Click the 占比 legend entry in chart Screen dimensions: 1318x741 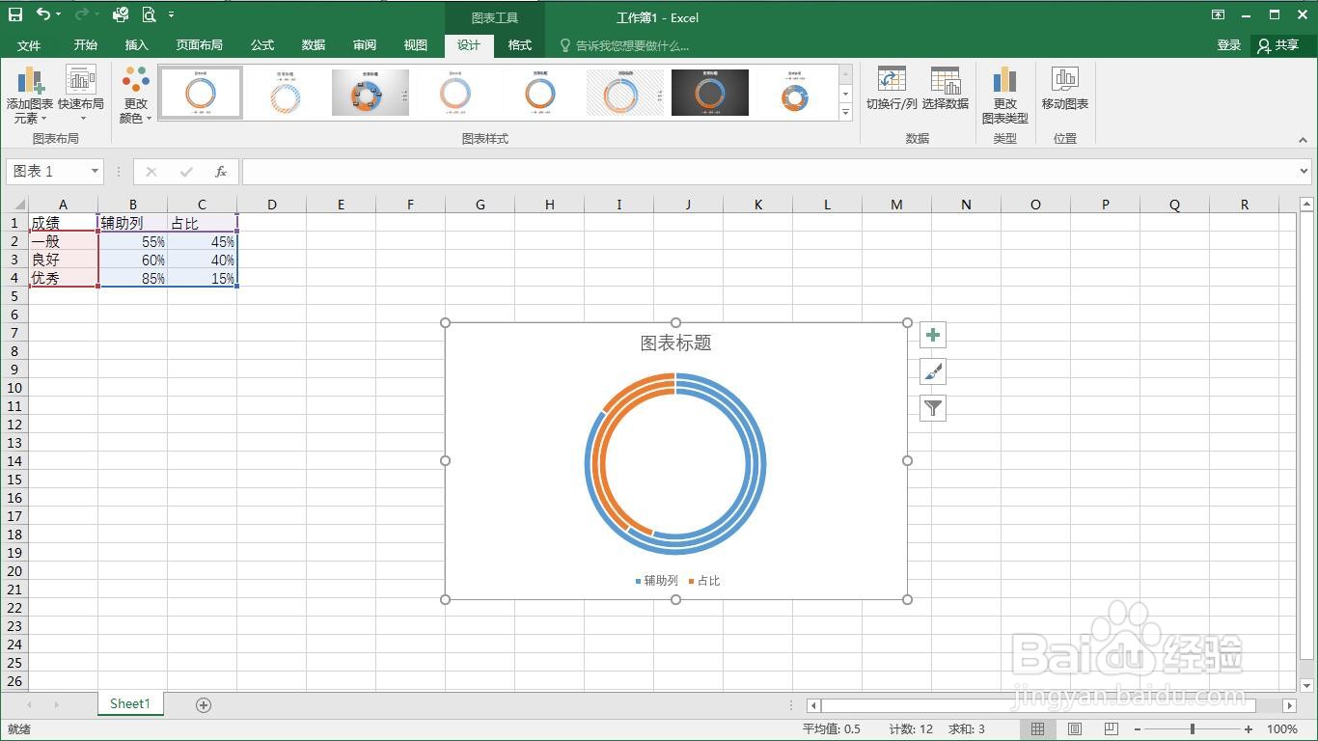704,581
